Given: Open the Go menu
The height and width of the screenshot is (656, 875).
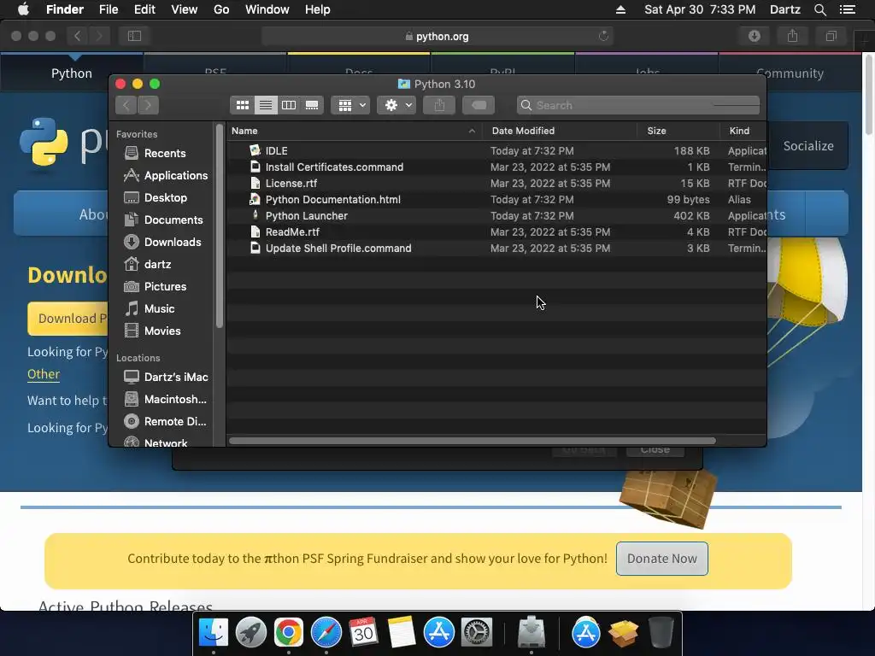Looking at the screenshot, I should coord(221,9).
